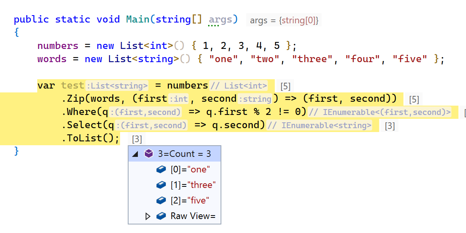
Task: Collapse the 3=Count = 3 node arrow
Action: coord(135,154)
